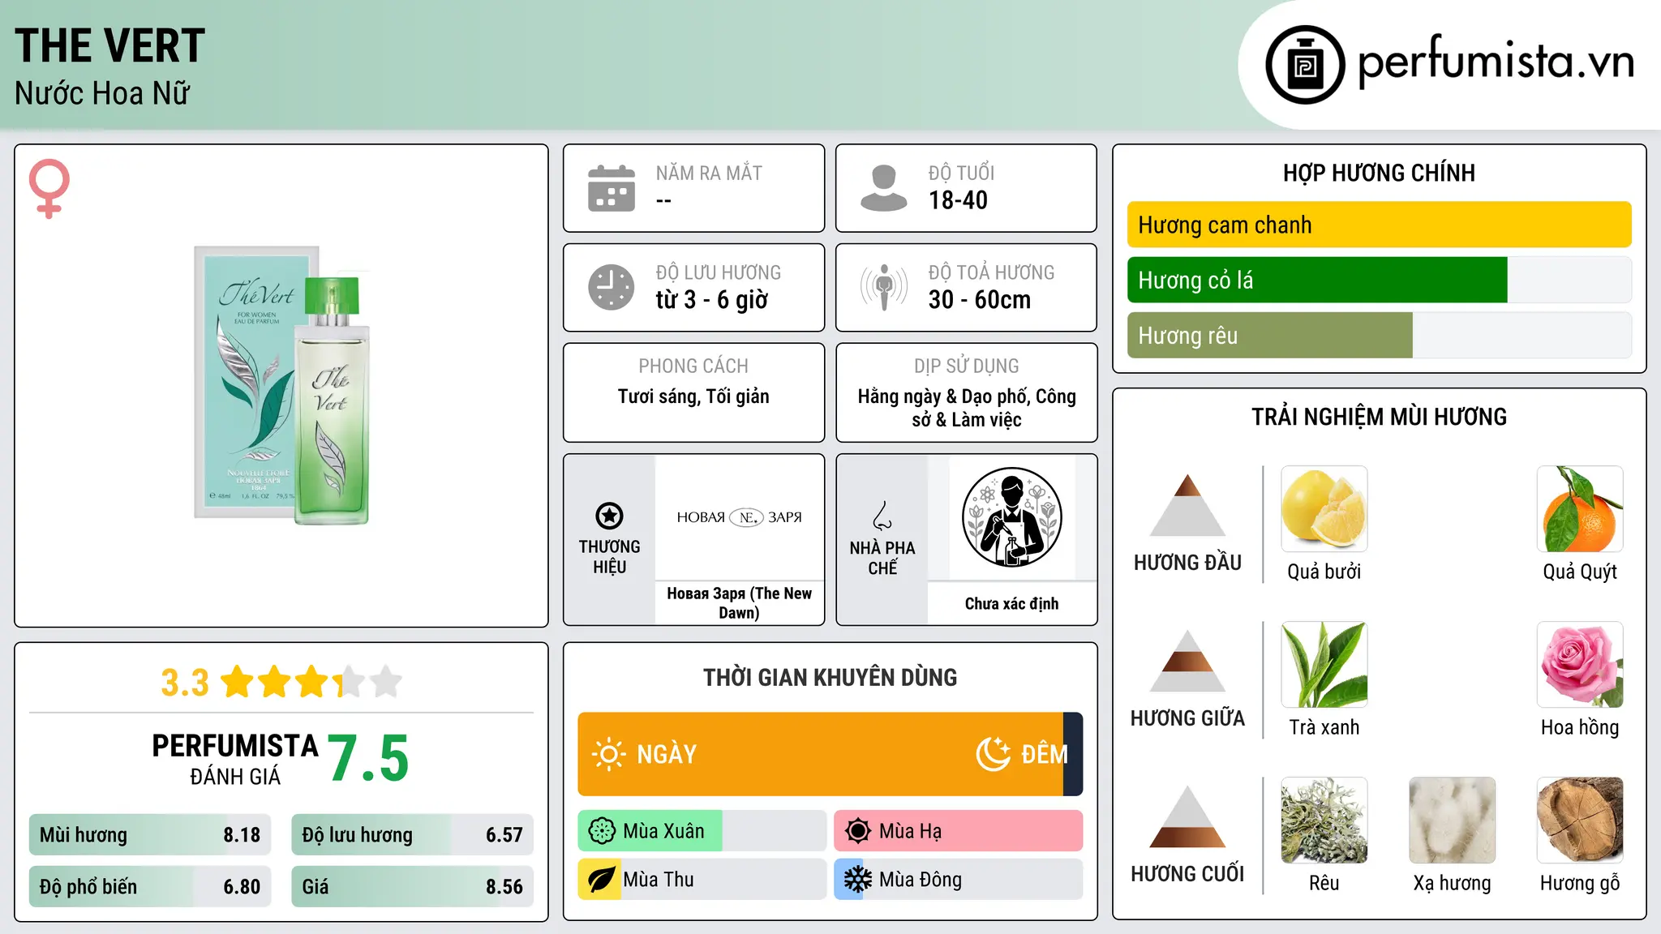This screenshot has width=1661, height=934.
Task: Click the sun icon for Mùa Hạ
Action: click(858, 831)
